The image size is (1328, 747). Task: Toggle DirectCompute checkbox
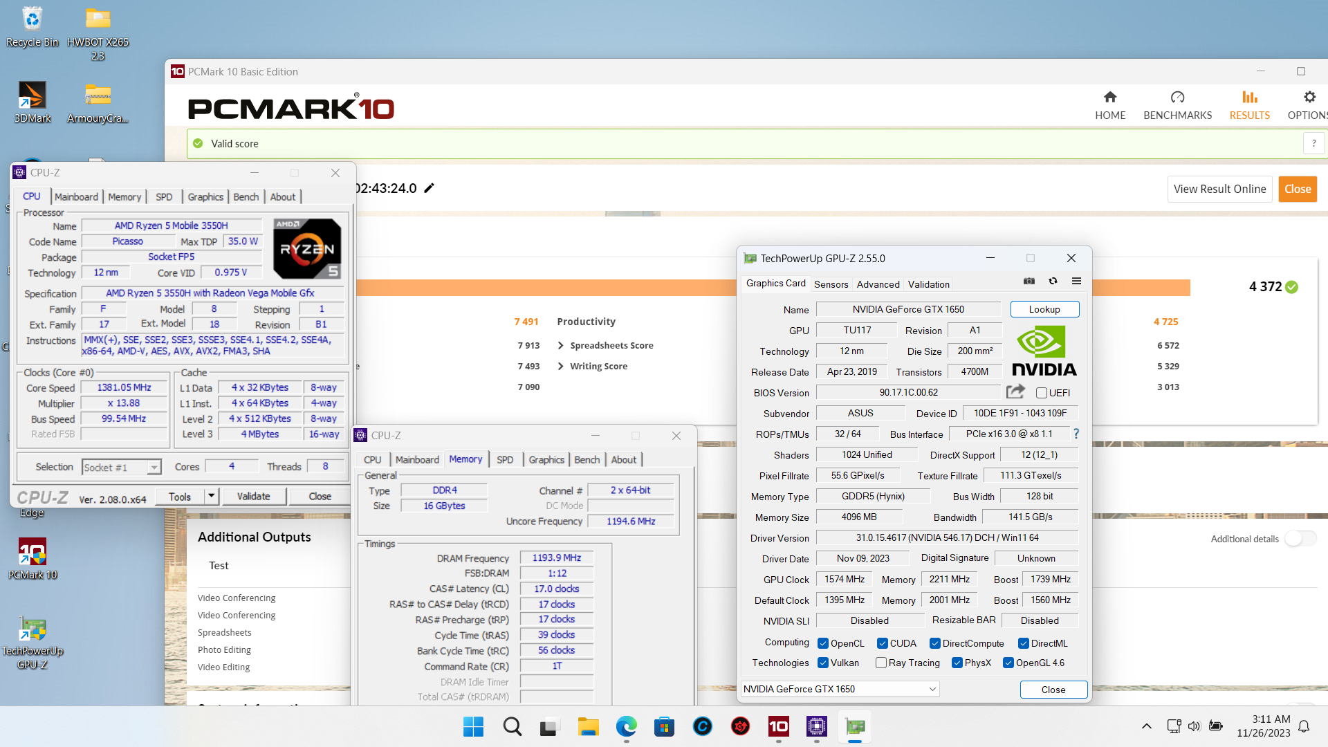point(934,643)
